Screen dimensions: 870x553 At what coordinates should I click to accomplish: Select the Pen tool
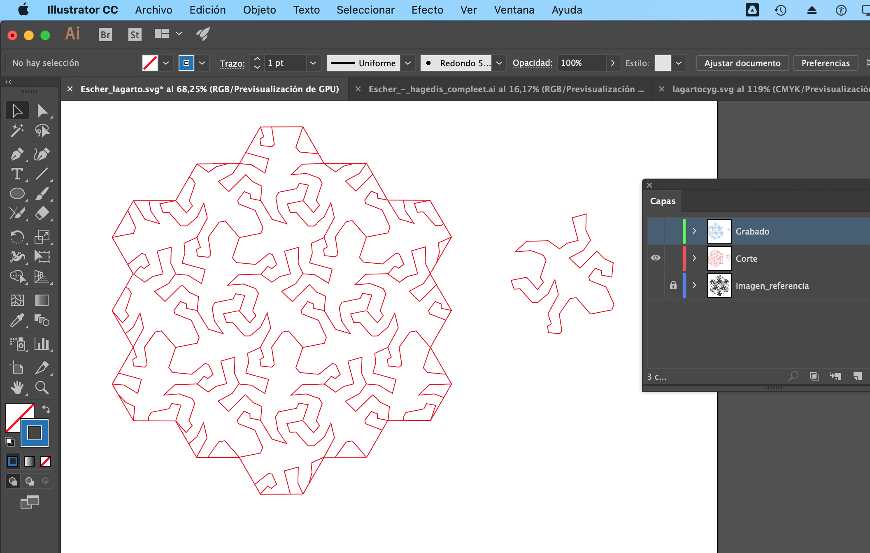(x=17, y=154)
